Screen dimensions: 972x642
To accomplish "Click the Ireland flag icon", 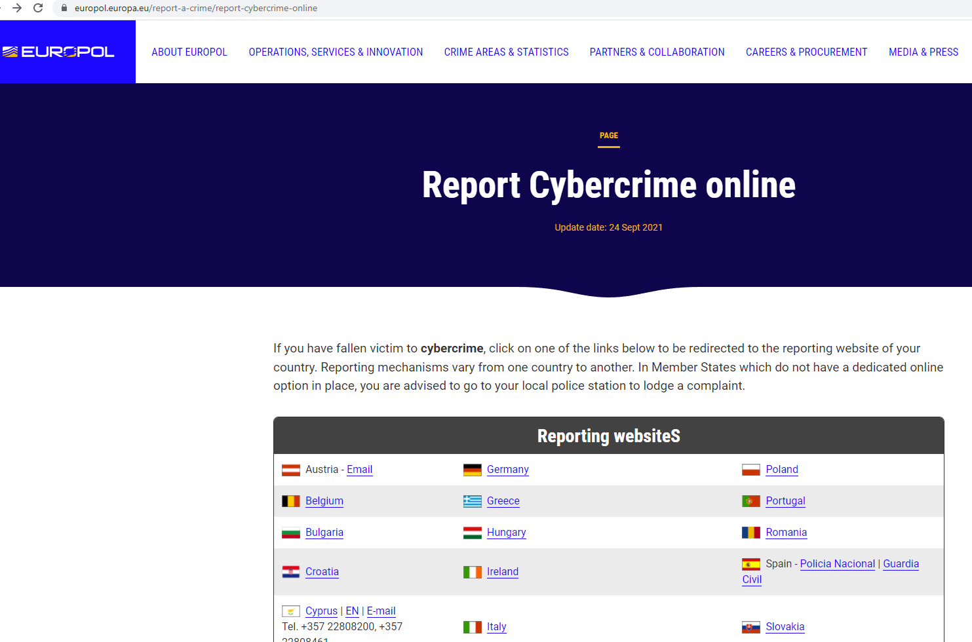I will (473, 572).
